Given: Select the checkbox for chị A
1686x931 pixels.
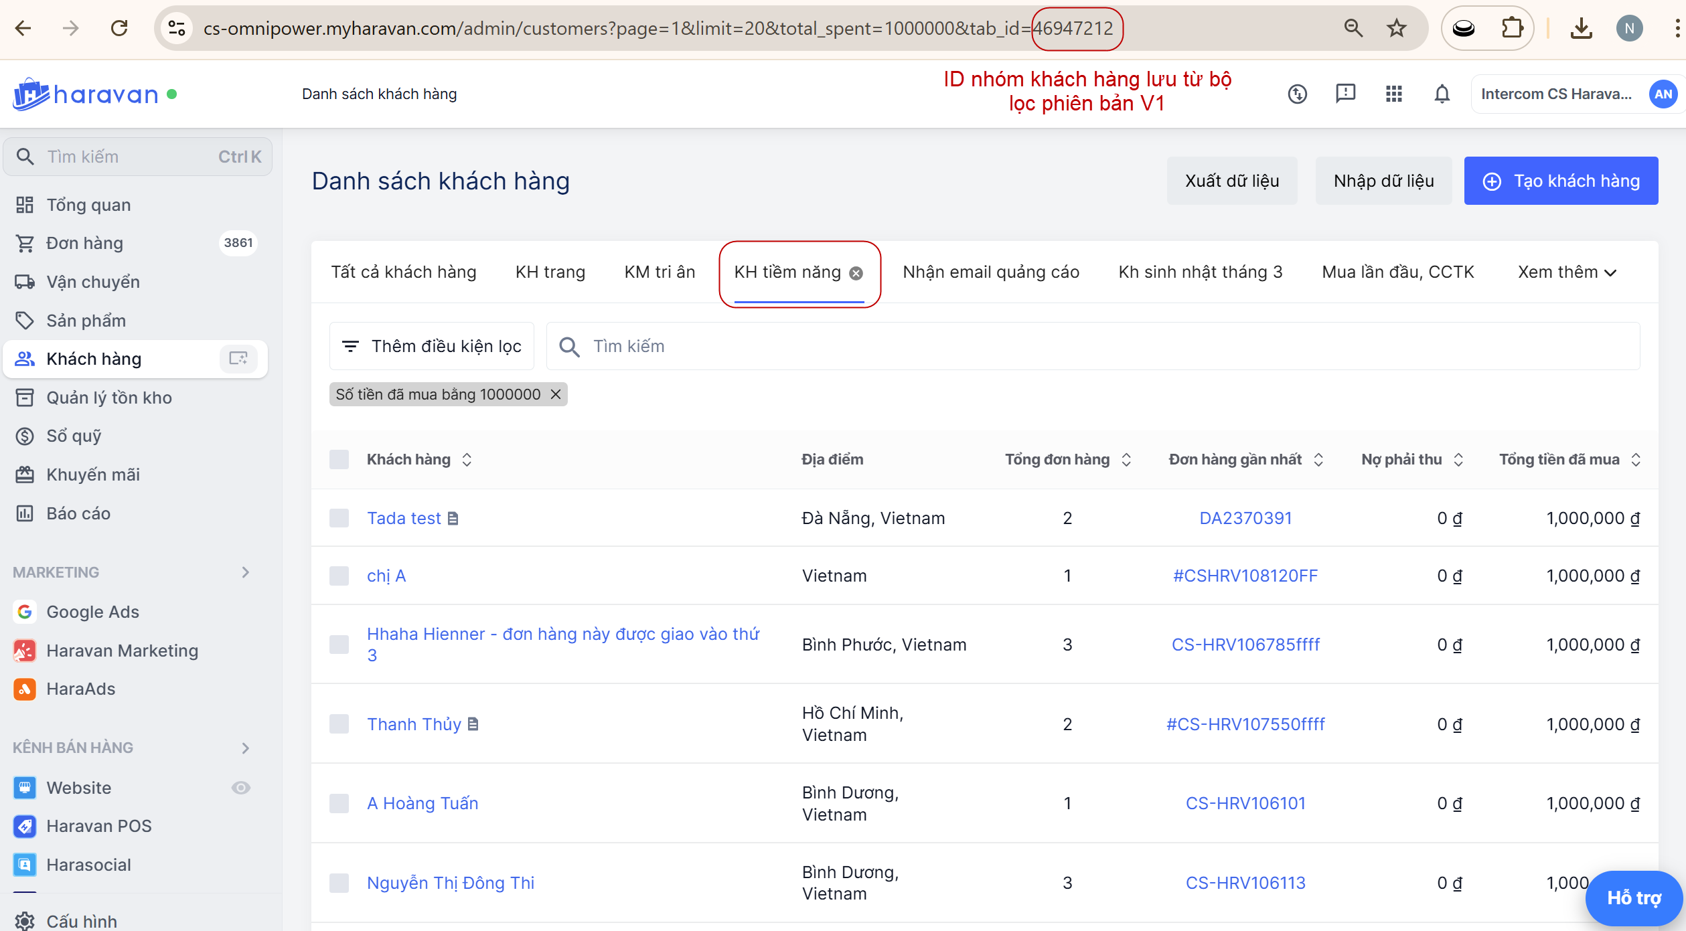Looking at the screenshot, I should pos(339,576).
